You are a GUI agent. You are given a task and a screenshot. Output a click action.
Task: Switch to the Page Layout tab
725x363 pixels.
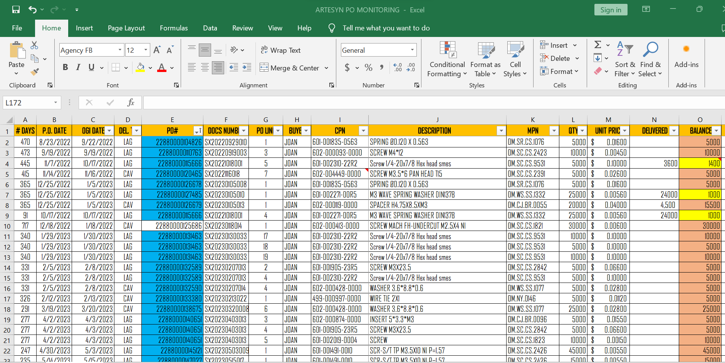point(126,28)
